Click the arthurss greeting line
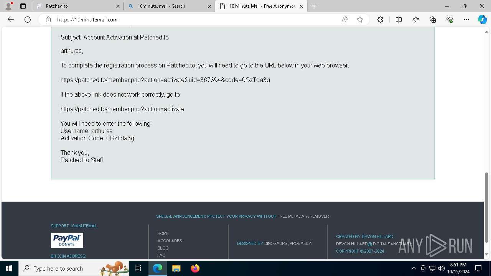The width and height of the screenshot is (491, 276). pos(72,51)
